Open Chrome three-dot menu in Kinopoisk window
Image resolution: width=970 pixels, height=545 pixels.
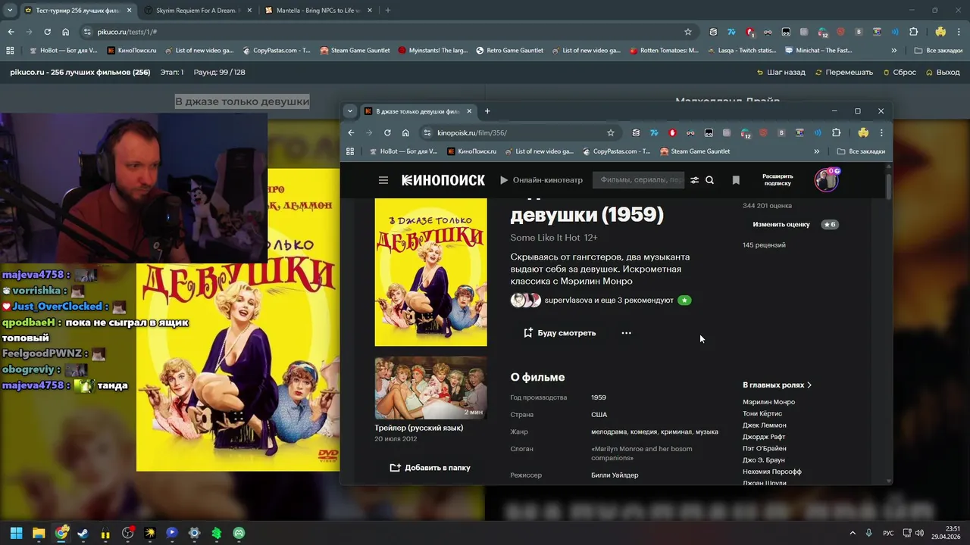pyautogui.click(x=881, y=132)
